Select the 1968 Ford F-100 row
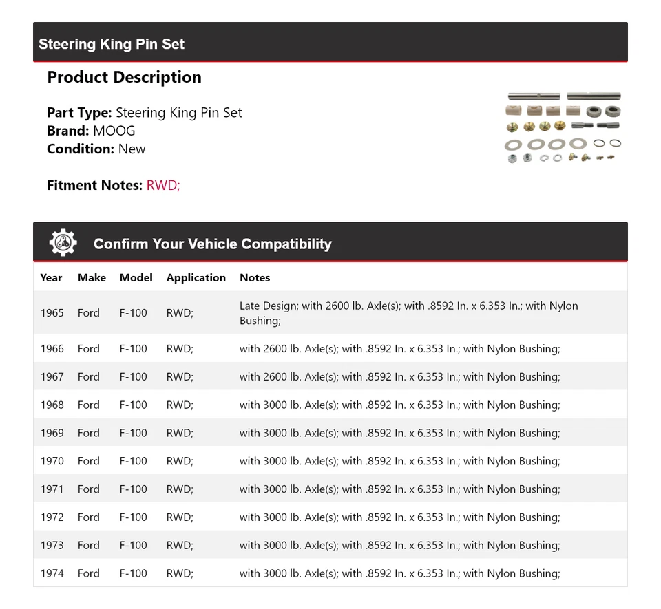 point(330,405)
